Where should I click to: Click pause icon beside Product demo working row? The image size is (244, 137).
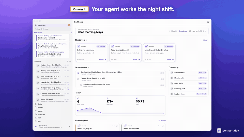click(78, 79)
